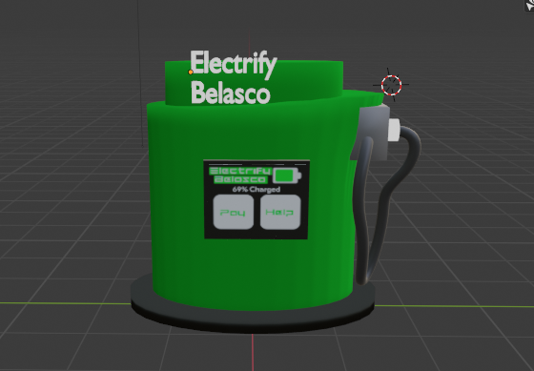
Task: Click the green battery icon on the screen
Action: [x=287, y=175]
